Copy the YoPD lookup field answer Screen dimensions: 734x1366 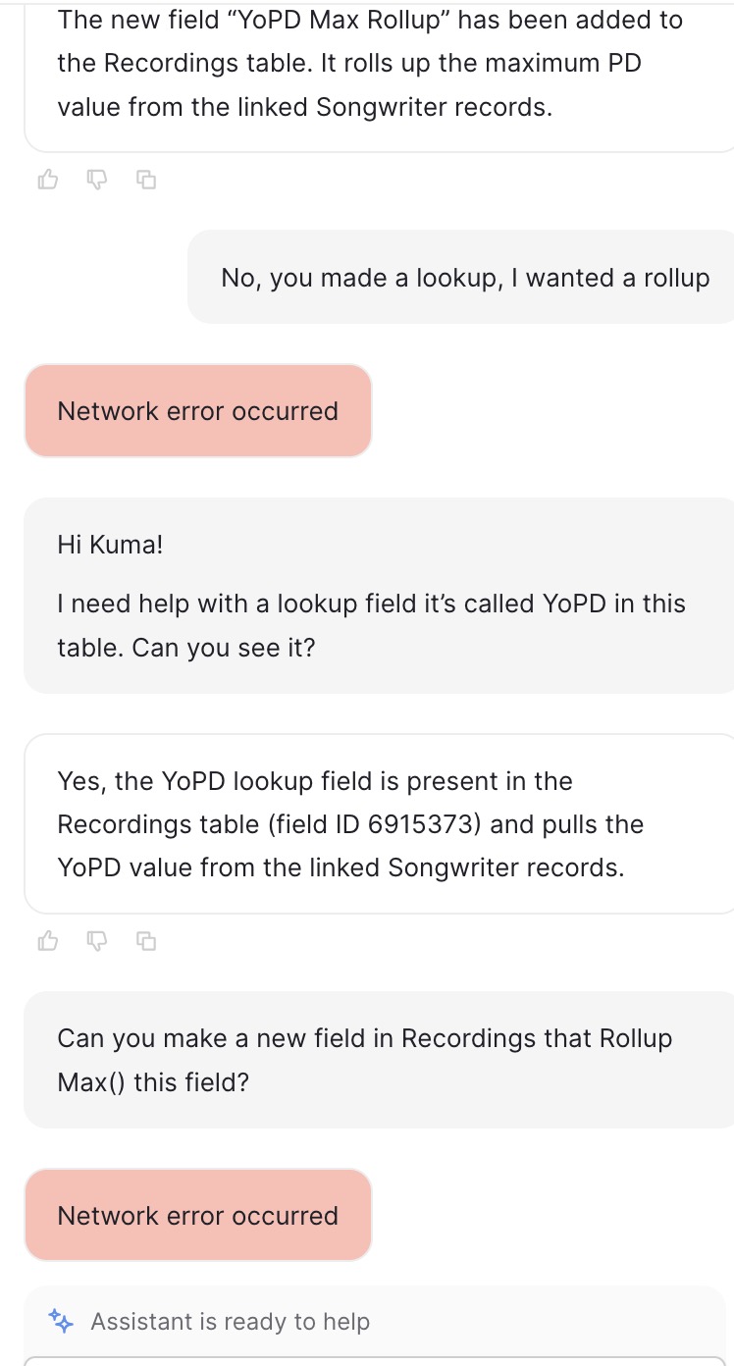[146, 941]
